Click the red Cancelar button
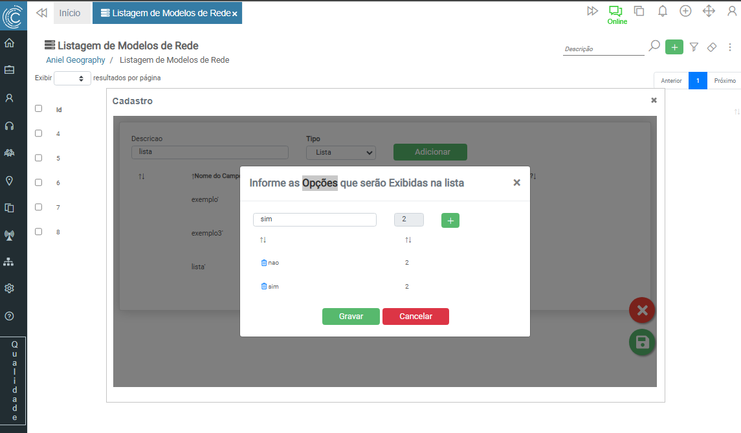This screenshot has height=433, width=741. pos(415,316)
